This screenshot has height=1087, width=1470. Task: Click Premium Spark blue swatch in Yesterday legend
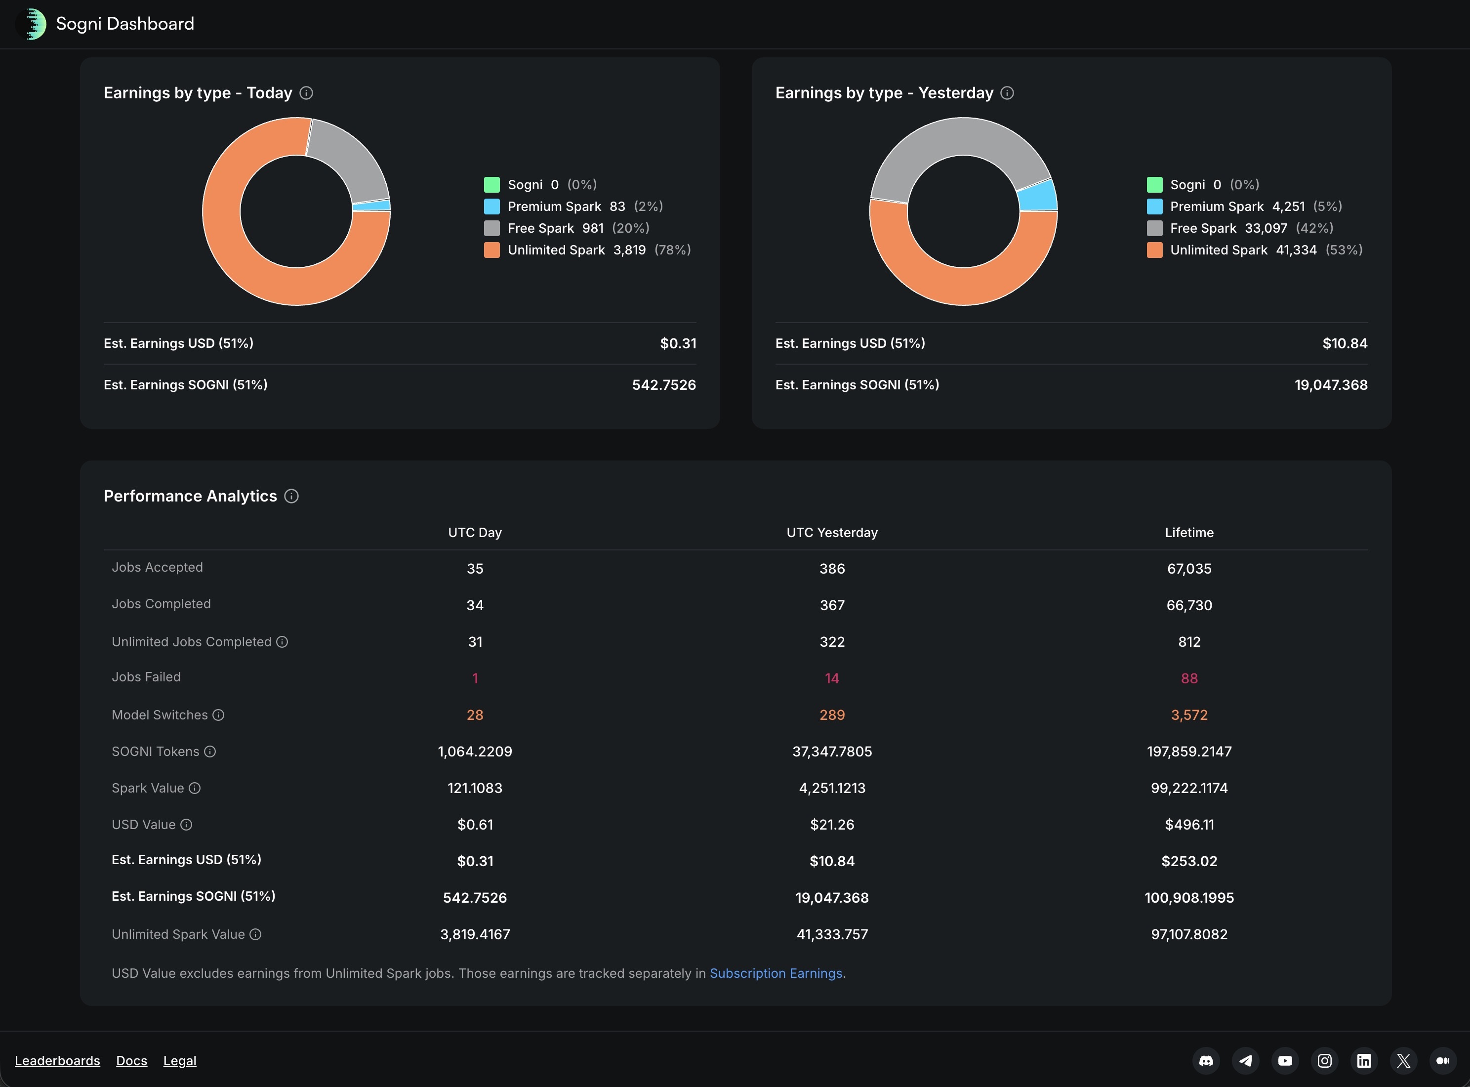(1154, 207)
